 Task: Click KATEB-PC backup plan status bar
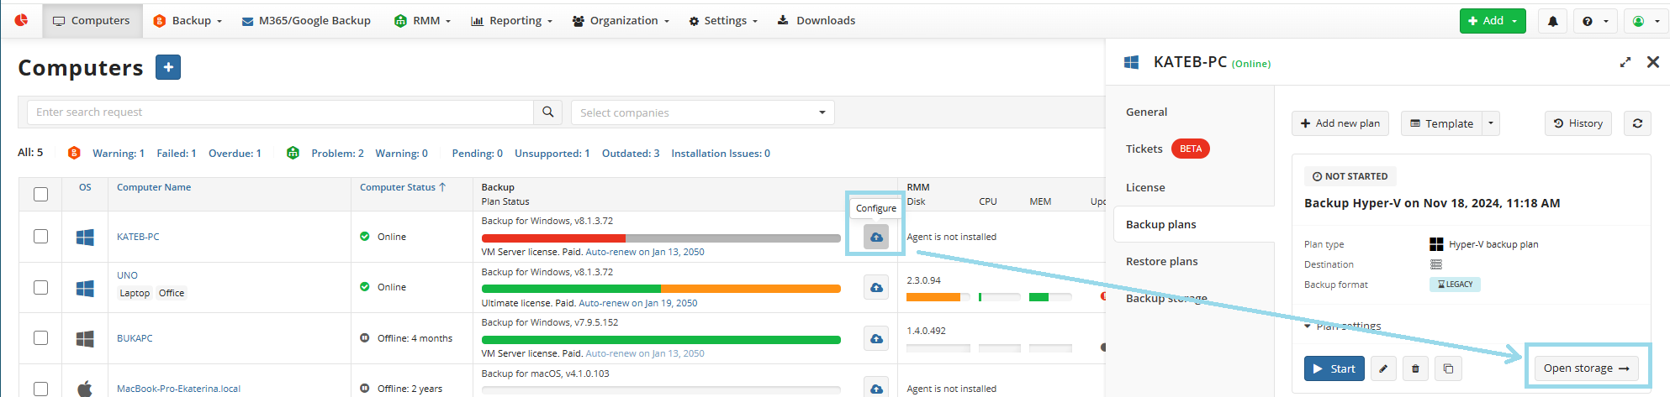[661, 238]
